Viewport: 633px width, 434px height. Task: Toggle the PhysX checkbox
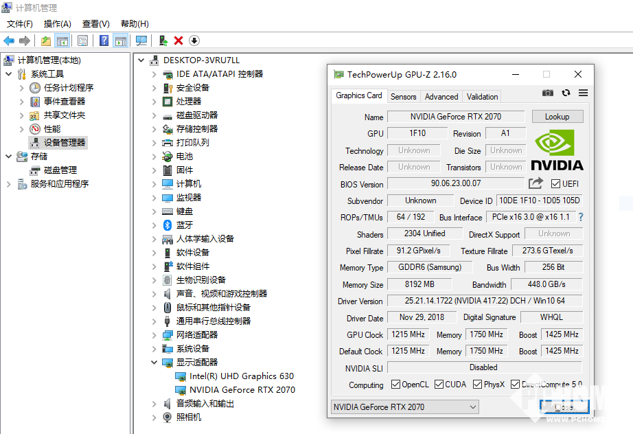[478, 385]
